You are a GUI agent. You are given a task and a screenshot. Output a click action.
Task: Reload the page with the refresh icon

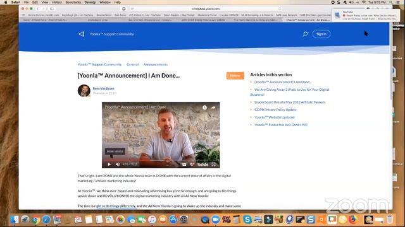[280, 9]
